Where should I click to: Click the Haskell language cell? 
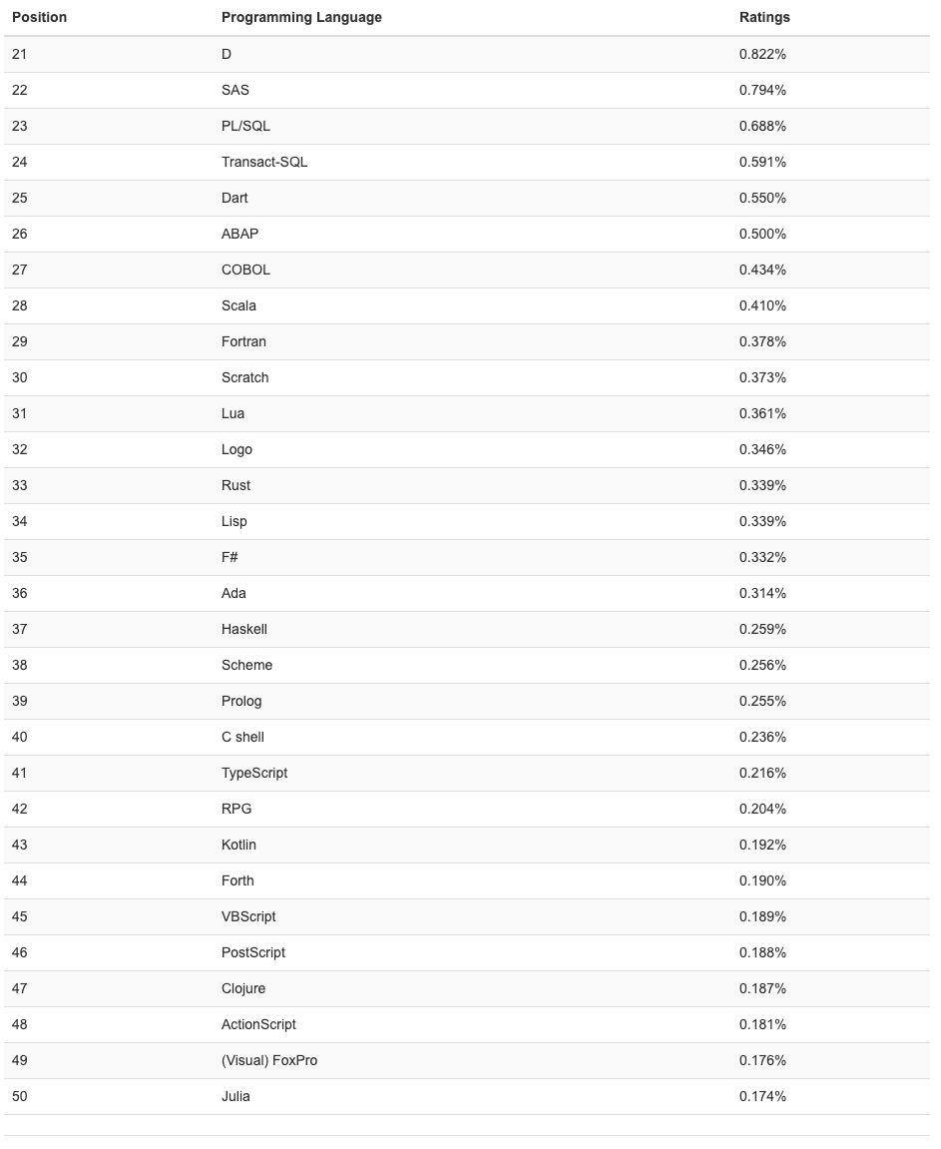[244, 629]
